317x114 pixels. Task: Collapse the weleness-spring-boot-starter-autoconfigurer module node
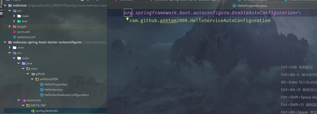point(5,42)
